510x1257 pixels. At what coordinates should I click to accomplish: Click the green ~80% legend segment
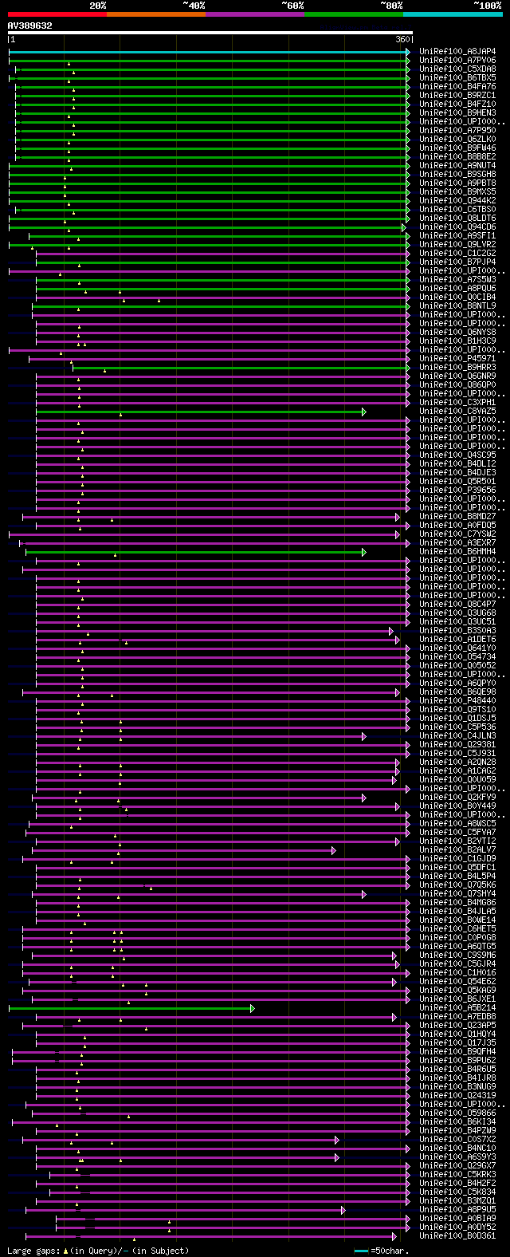[353, 14]
